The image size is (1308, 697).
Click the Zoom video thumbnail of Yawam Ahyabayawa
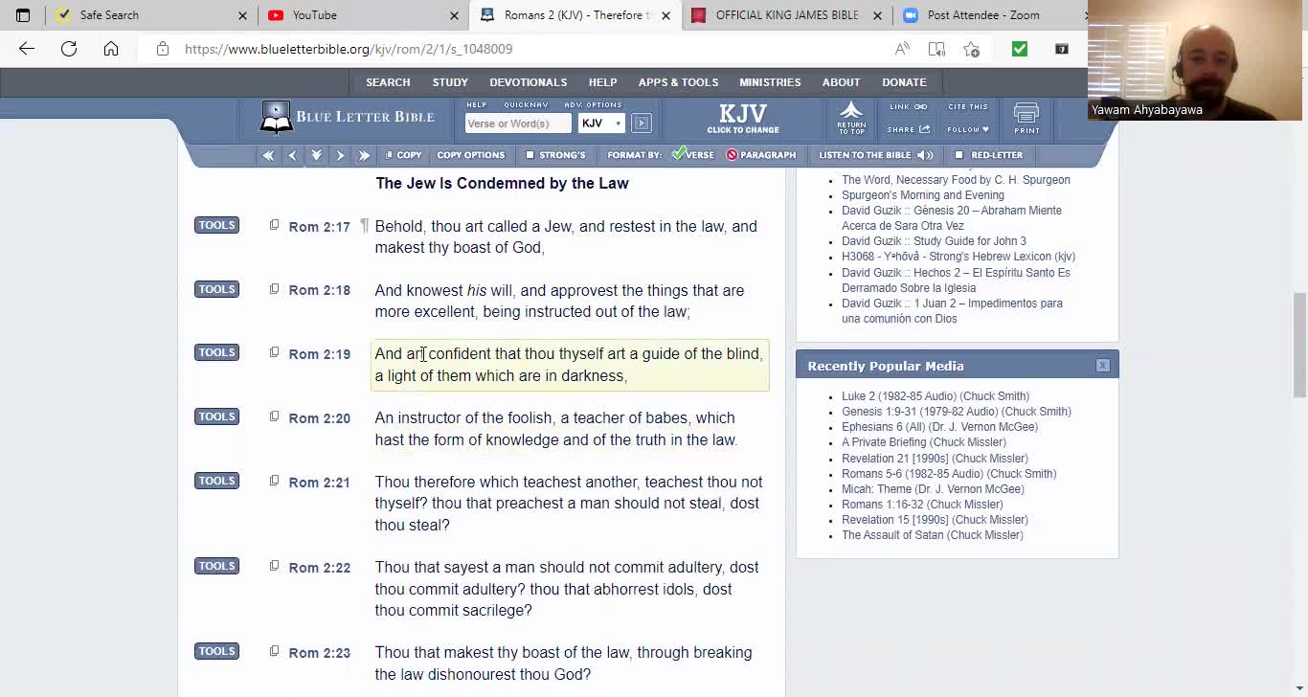click(1195, 59)
